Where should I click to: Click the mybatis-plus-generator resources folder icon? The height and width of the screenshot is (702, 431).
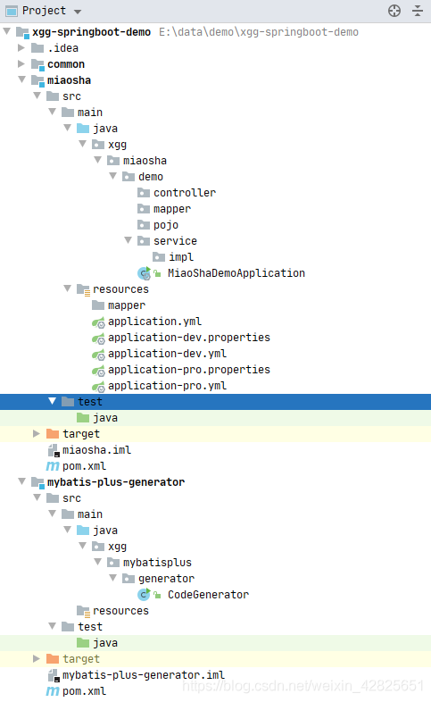click(83, 611)
